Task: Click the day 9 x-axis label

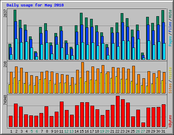Action: (52, 131)
